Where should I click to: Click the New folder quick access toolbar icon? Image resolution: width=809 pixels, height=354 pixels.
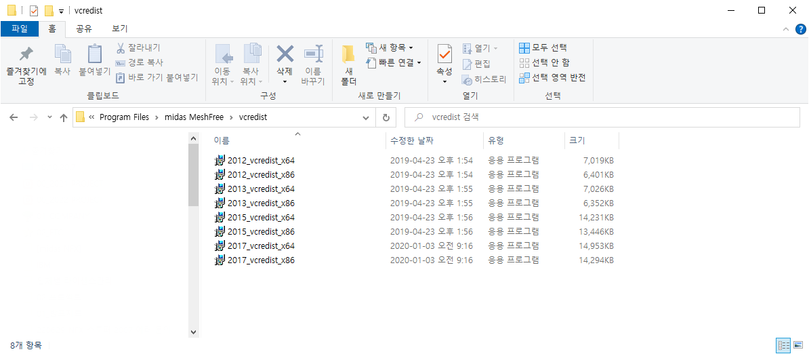(x=49, y=10)
